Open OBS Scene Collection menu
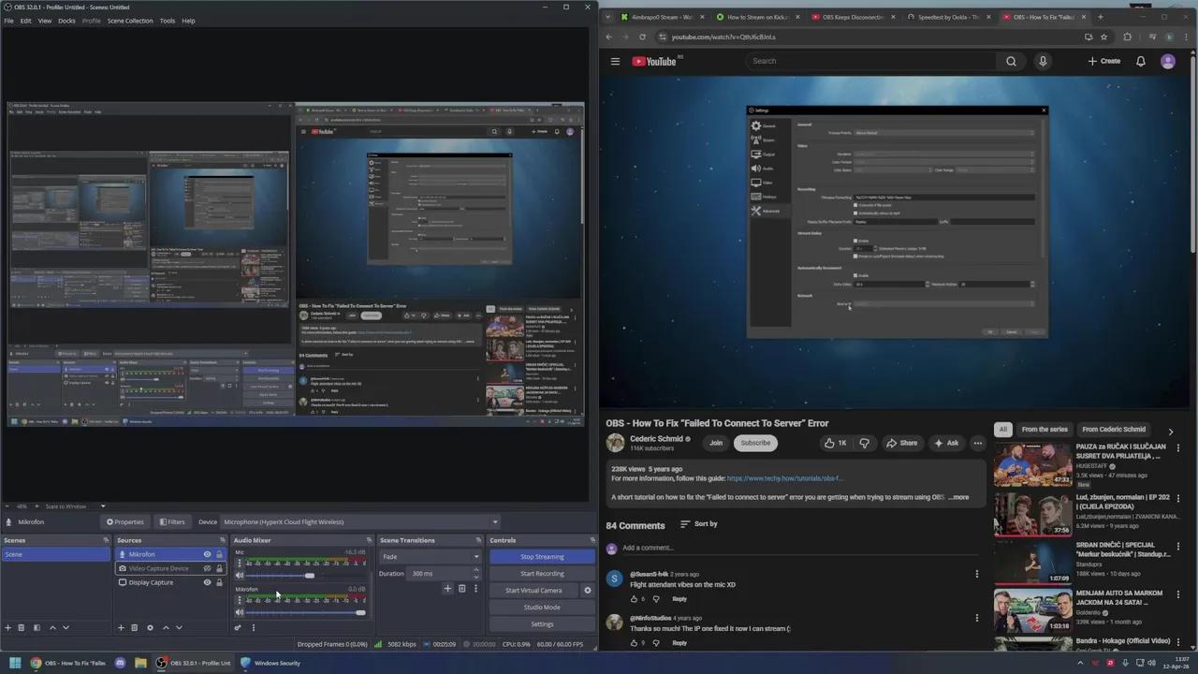This screenshot has height=674, width=1198. click(130, 21)
